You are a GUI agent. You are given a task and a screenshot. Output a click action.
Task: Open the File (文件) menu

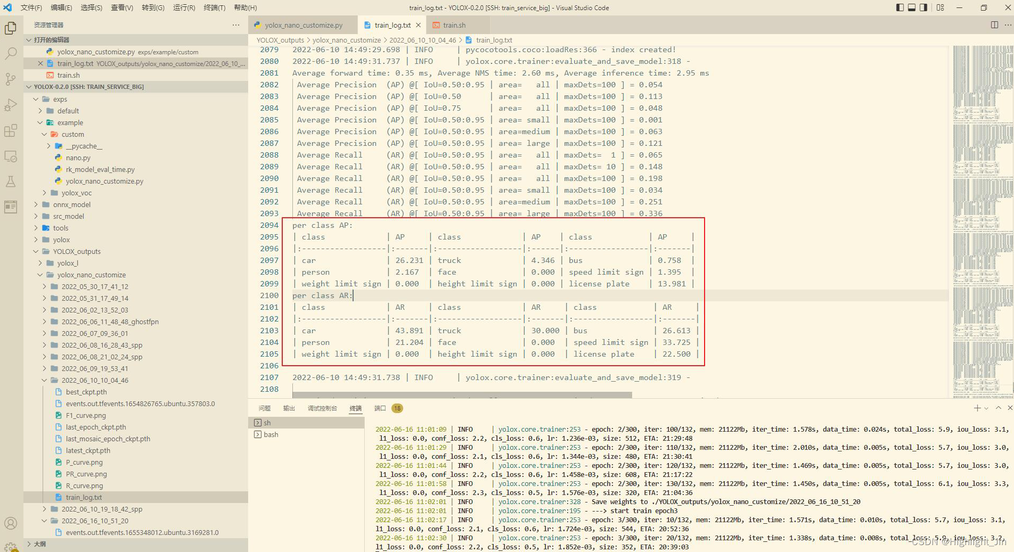[x=31, y=7]
